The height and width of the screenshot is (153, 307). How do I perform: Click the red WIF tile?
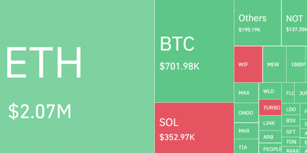(x=248, y=64)
